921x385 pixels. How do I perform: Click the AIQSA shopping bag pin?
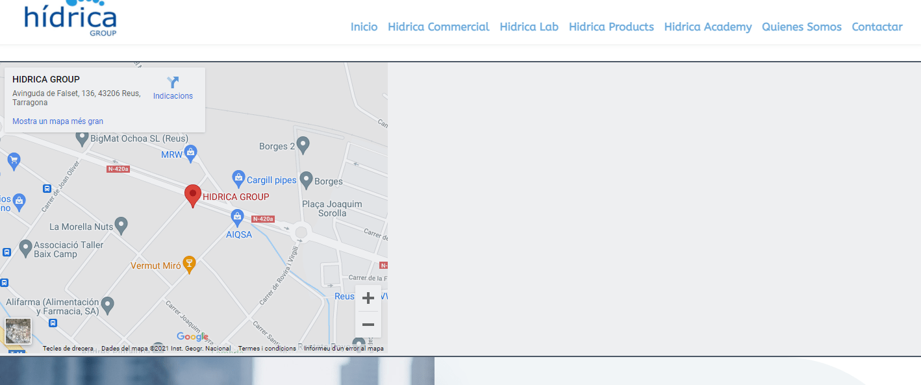point(237,217)
